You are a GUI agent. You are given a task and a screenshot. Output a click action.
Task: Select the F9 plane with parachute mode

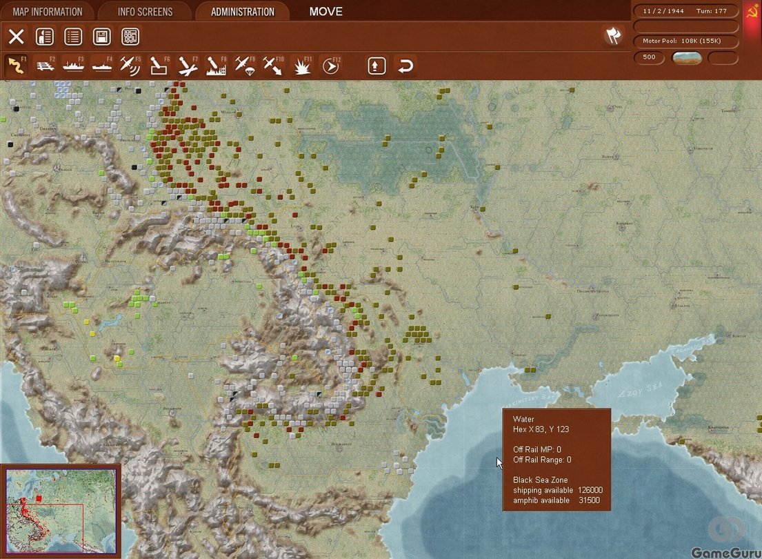coord(245,66)
